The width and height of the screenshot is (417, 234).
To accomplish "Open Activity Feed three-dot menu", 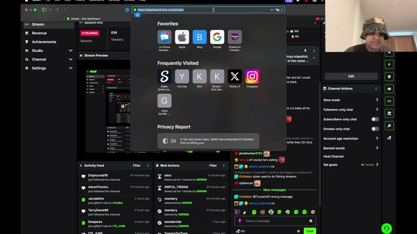I will tap(148, 165).
